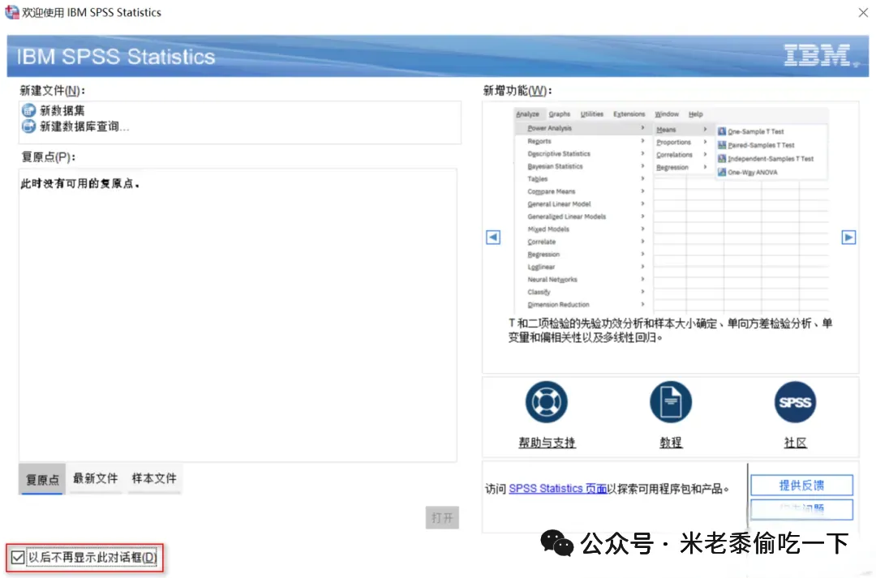The width and height of the screenshot is (876, 578).
Task: Switch to the 复原点 tab
Action: click(x=42, y=479)
